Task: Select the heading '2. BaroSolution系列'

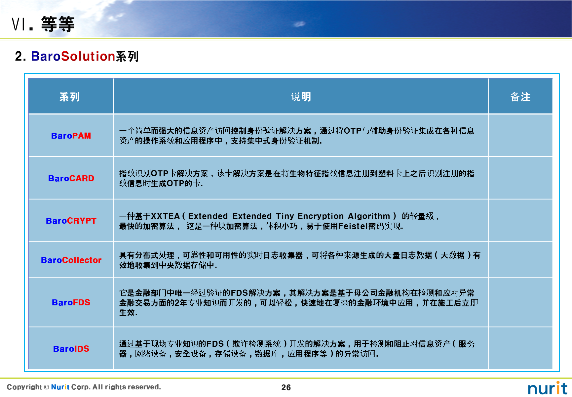Action: pos(77,56)
